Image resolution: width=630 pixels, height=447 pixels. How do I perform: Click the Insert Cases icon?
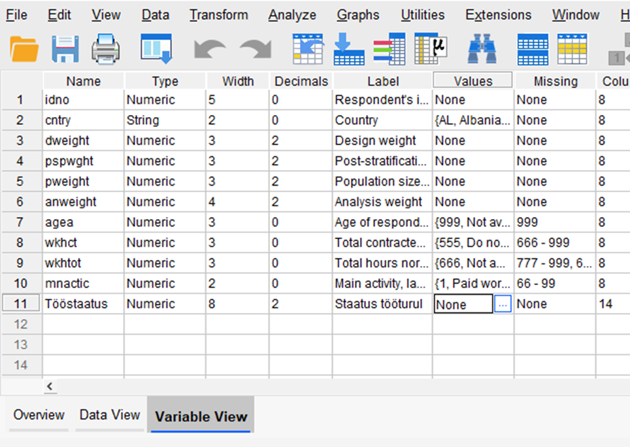[x=533, y=50]
